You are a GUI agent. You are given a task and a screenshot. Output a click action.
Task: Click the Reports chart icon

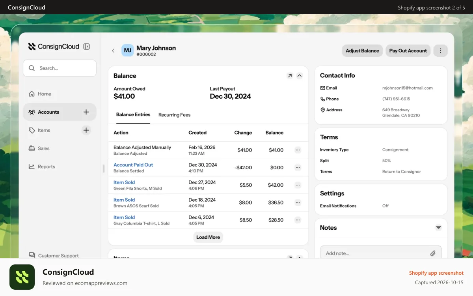32,167
